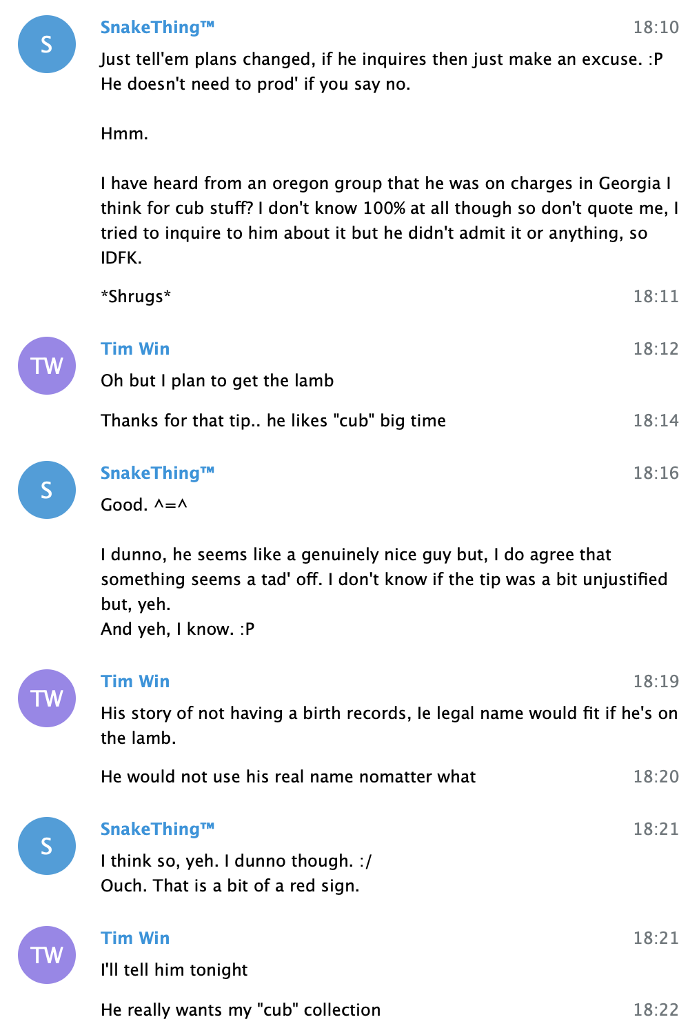Open SnakeThing username above "Just tell'em plans changed"

[x=157, y=28]
